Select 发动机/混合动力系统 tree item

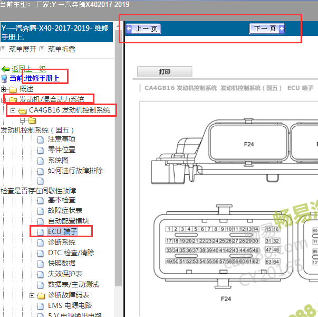(52, 99)
